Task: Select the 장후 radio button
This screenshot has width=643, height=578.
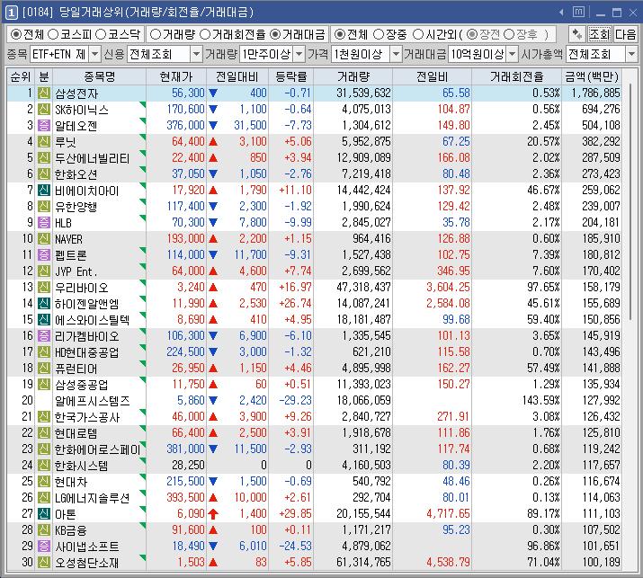Action: 508,34
